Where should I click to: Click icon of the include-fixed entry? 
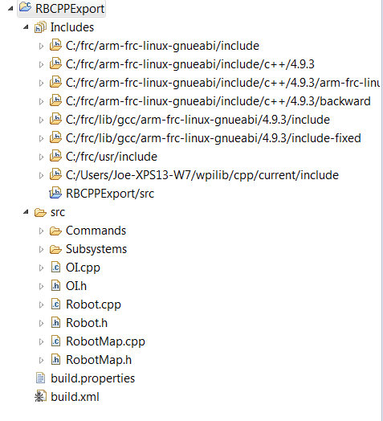coord(55,137)
